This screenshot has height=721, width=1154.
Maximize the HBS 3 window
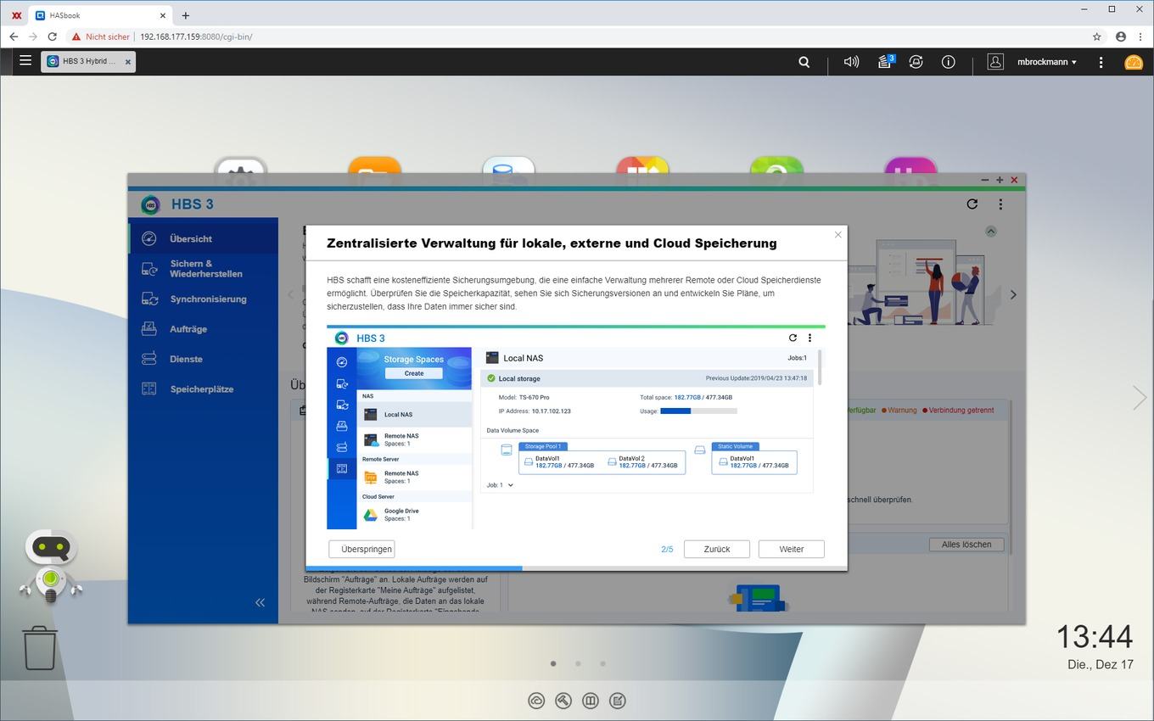[1000, 180]
